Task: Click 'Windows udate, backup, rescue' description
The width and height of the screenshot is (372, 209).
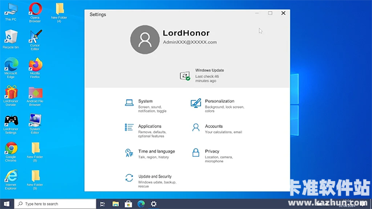Action: pyautogui.click(x=157, y=185)
